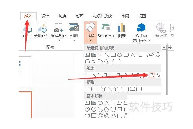Viewport: 193px width, 129px height.
Task: Switch to the 设计 tab
Action: tap(45, 16)
